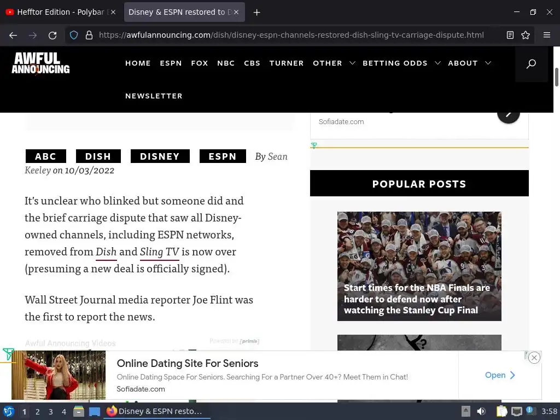Open the NEWSLETTER link
Screen dimensions: 560x420
[x=154, y=96]
